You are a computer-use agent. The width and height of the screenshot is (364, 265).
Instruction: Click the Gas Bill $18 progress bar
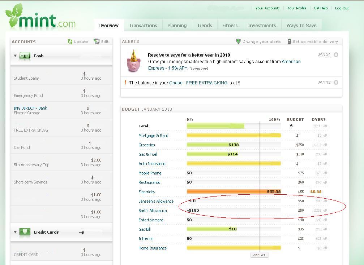coord(212,229)
